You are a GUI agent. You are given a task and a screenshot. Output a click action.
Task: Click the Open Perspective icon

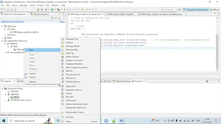180,10
